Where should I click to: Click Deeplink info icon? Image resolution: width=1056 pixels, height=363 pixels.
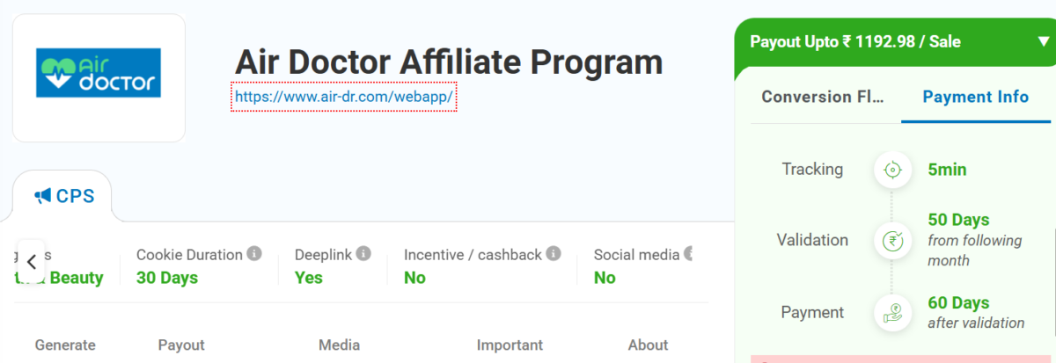[x=363, y=254]
